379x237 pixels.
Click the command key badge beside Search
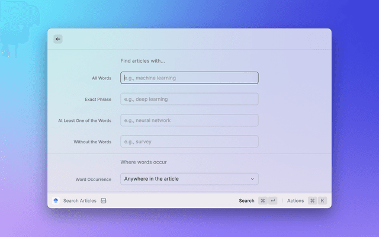click(263, 201)
